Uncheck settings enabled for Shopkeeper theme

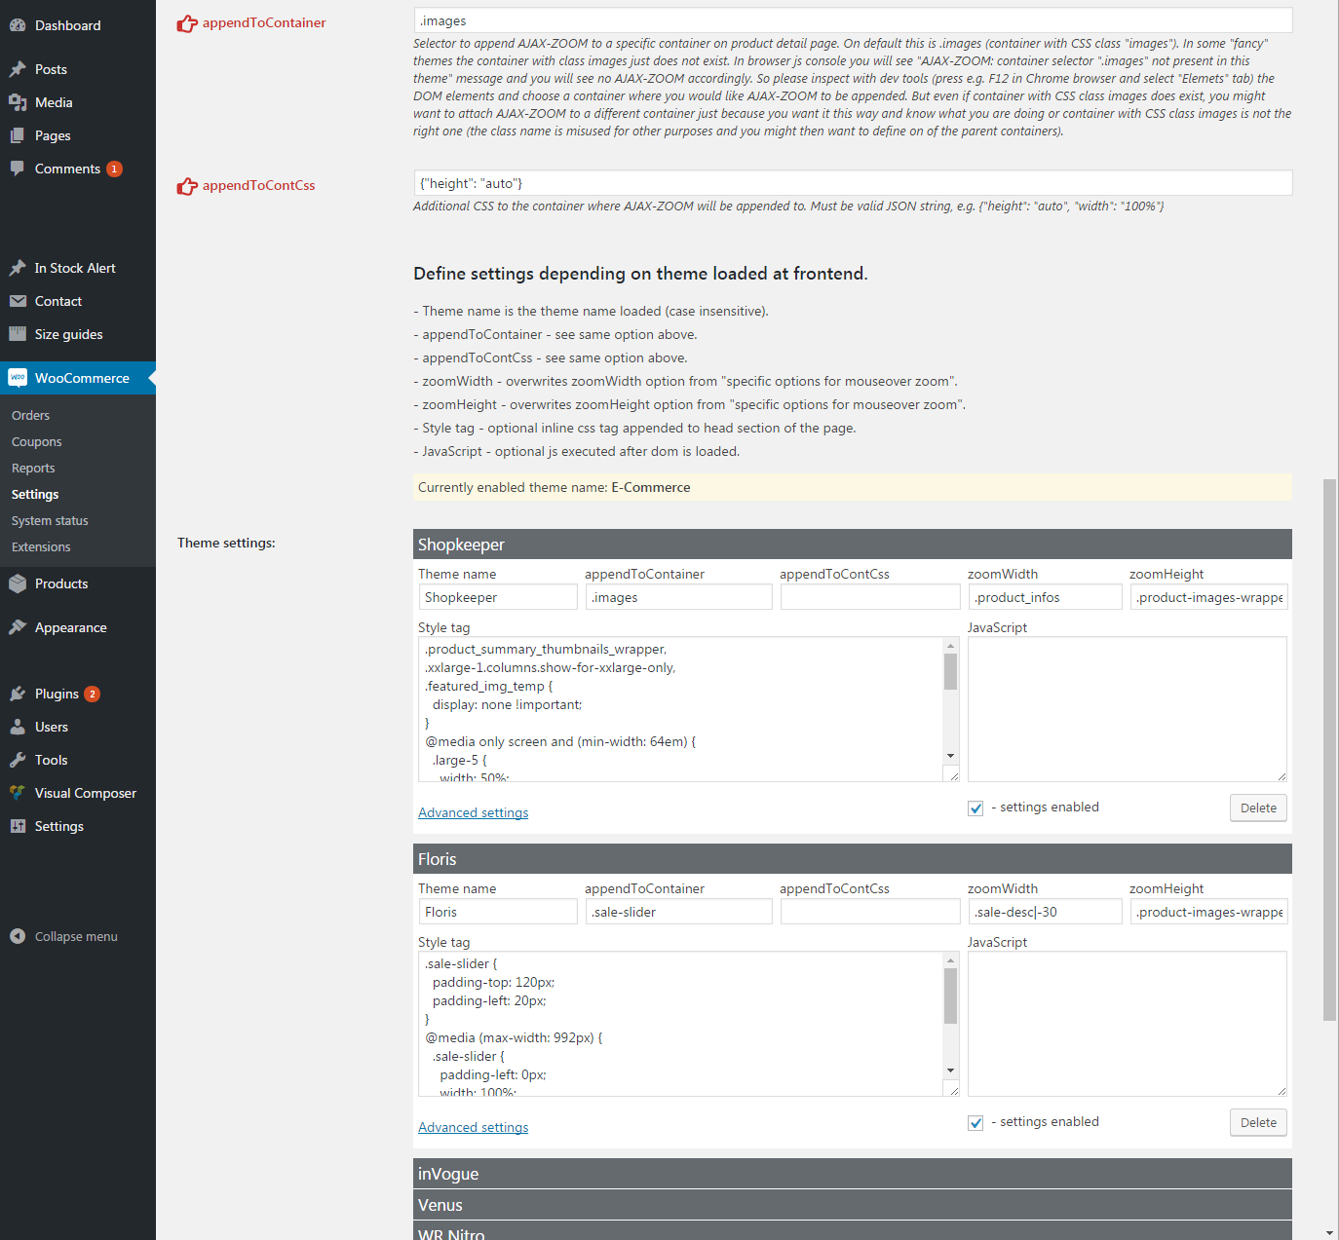click(976, 808)
